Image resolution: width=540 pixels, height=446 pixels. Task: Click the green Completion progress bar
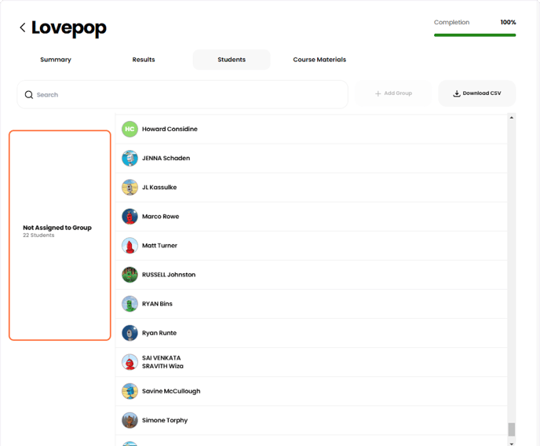(x=474, y=35)
